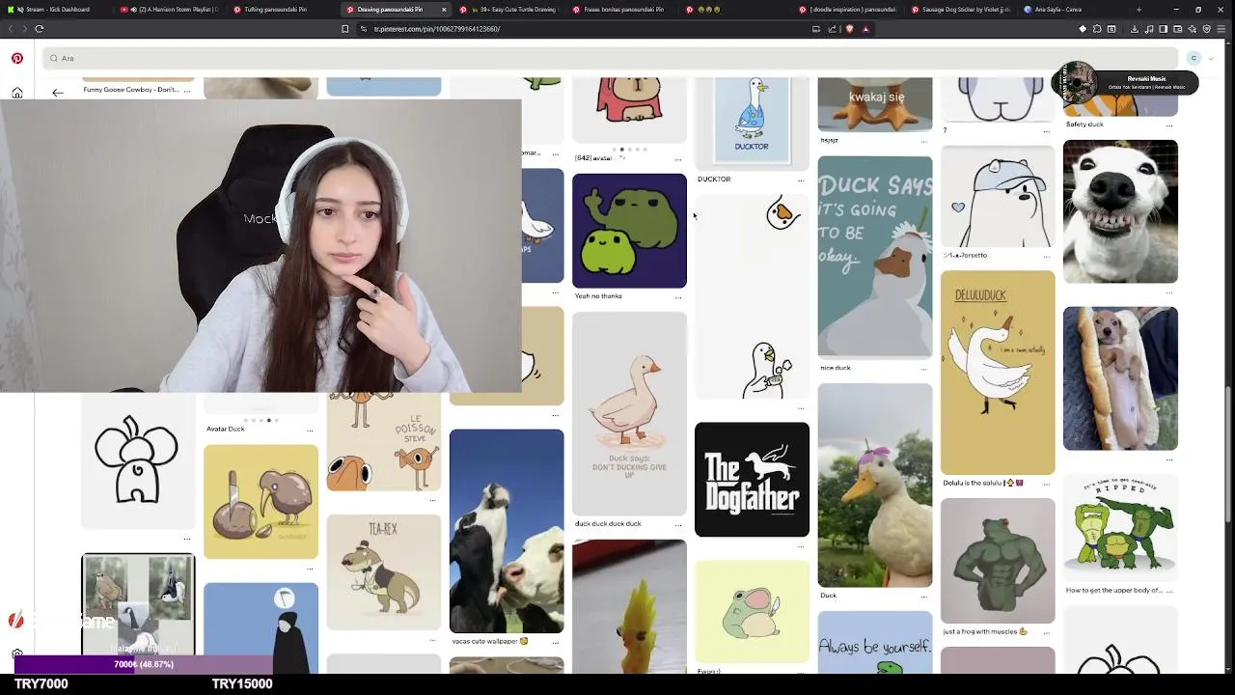Screen dimensions: 1235x695
Task: Open more options for duck duck duck duck pin
Action: (x=678, y=524)
